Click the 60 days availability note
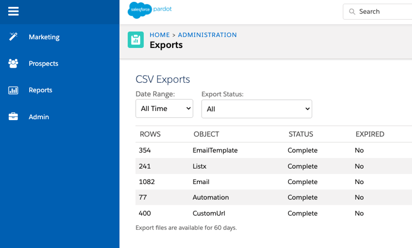The height and width of the screenshot is (248, 412). pos(186,228)
